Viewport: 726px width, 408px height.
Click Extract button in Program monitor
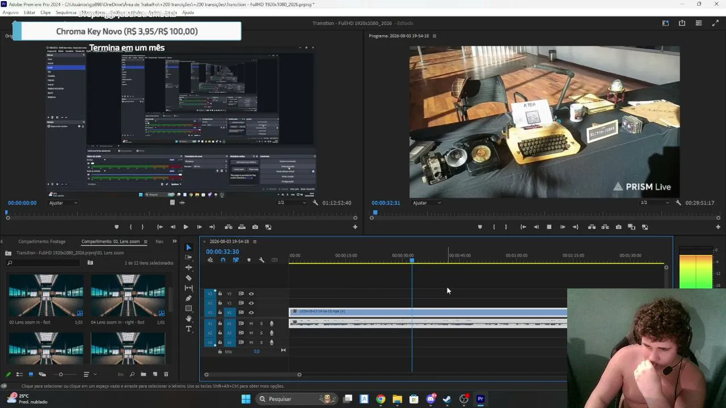coord(605,227)
